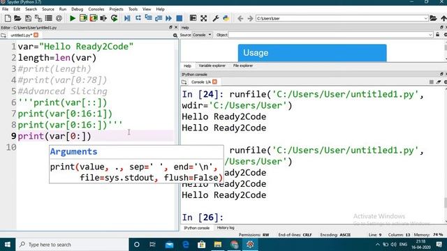Open the Tools menu
This screenshot has height=251, width=447.
point(133,9)
